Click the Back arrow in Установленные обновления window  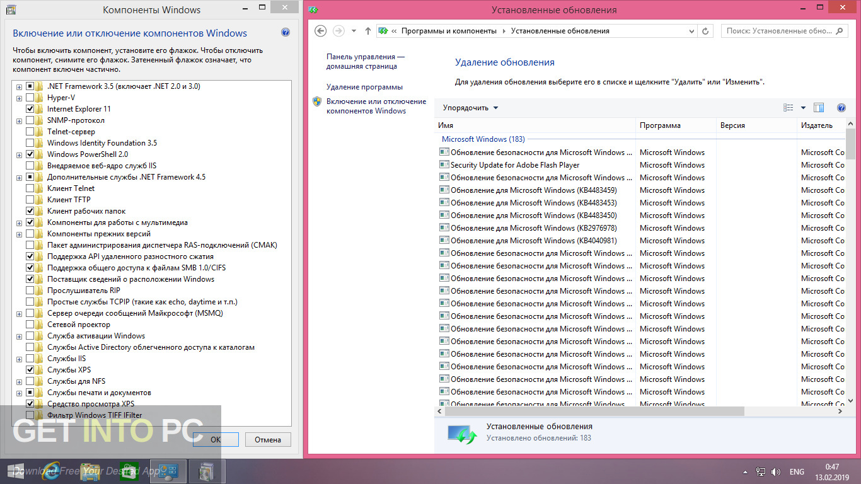point(320,30)
